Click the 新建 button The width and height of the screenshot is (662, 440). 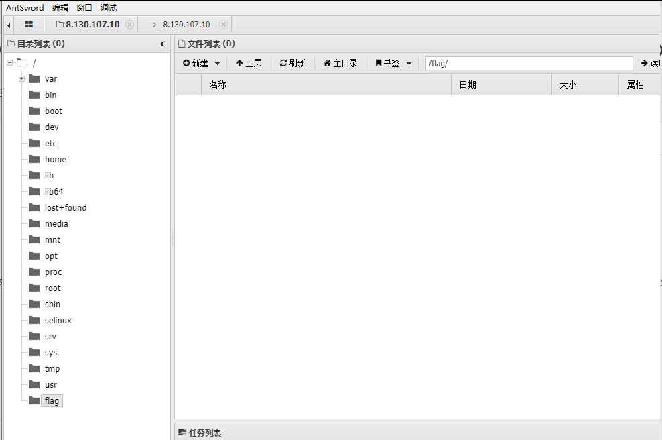(x=196, y=64)
